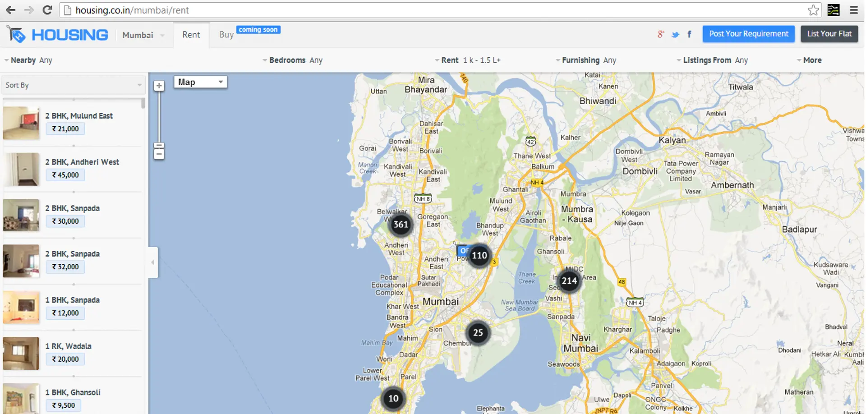Click the "coming soon" badge
This screenshot has width=866, height=414.
pyautogui.click(x=258, y=30)
